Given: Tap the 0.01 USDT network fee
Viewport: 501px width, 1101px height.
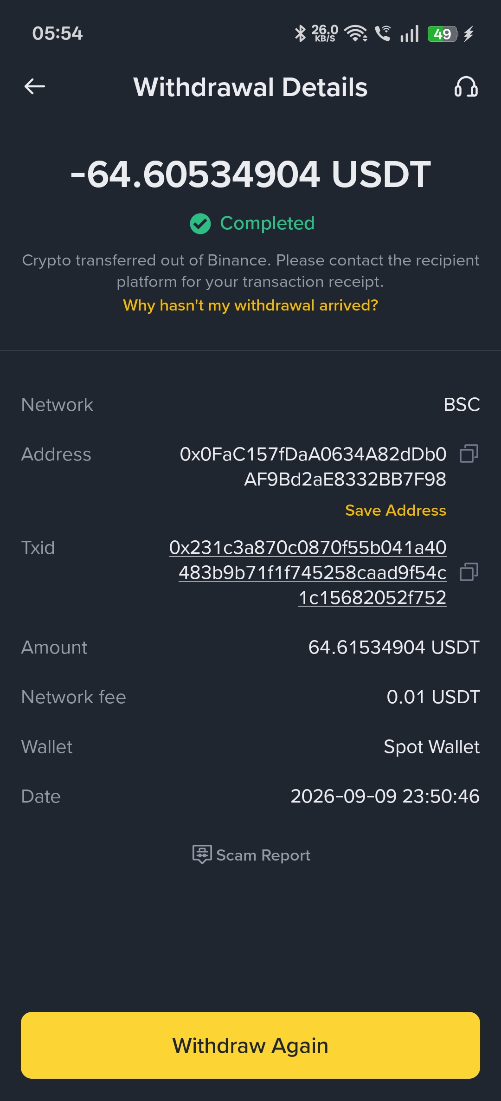Looking at the screenshot, I should 433,697.
